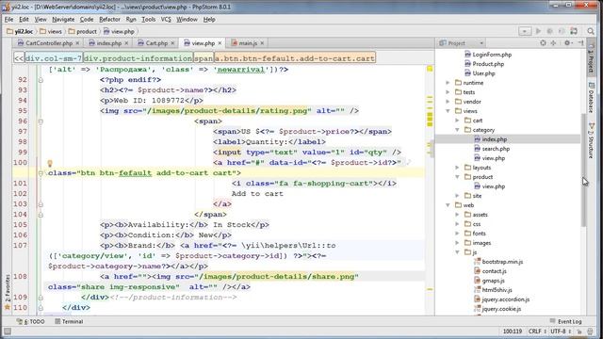Collapse the js folder

click(x=457, y=252)
